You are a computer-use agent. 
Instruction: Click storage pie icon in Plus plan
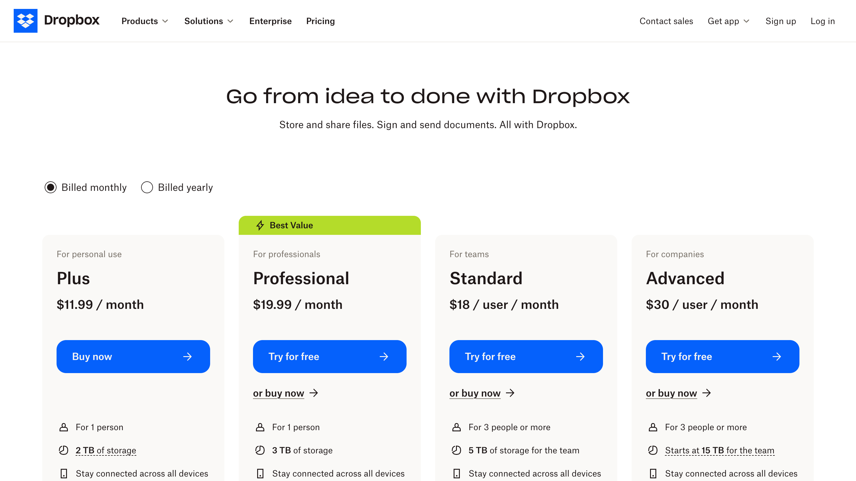coord(63,450)
